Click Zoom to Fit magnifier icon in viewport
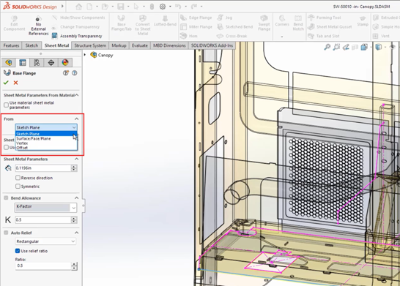 point(327,47)
